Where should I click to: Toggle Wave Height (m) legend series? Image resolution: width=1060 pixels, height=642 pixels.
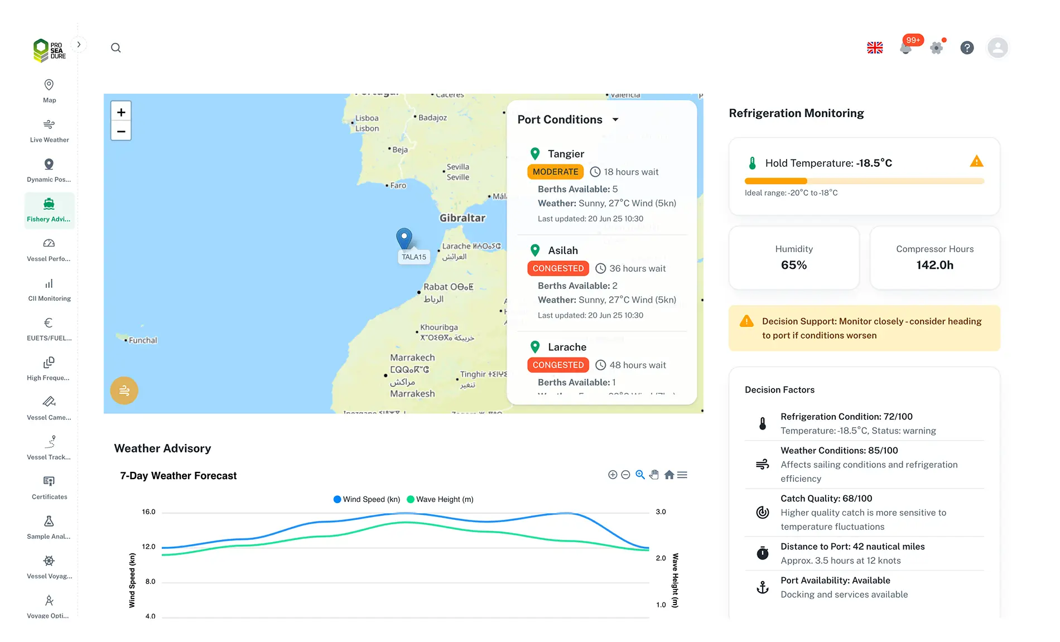click(x=440, y=499)
